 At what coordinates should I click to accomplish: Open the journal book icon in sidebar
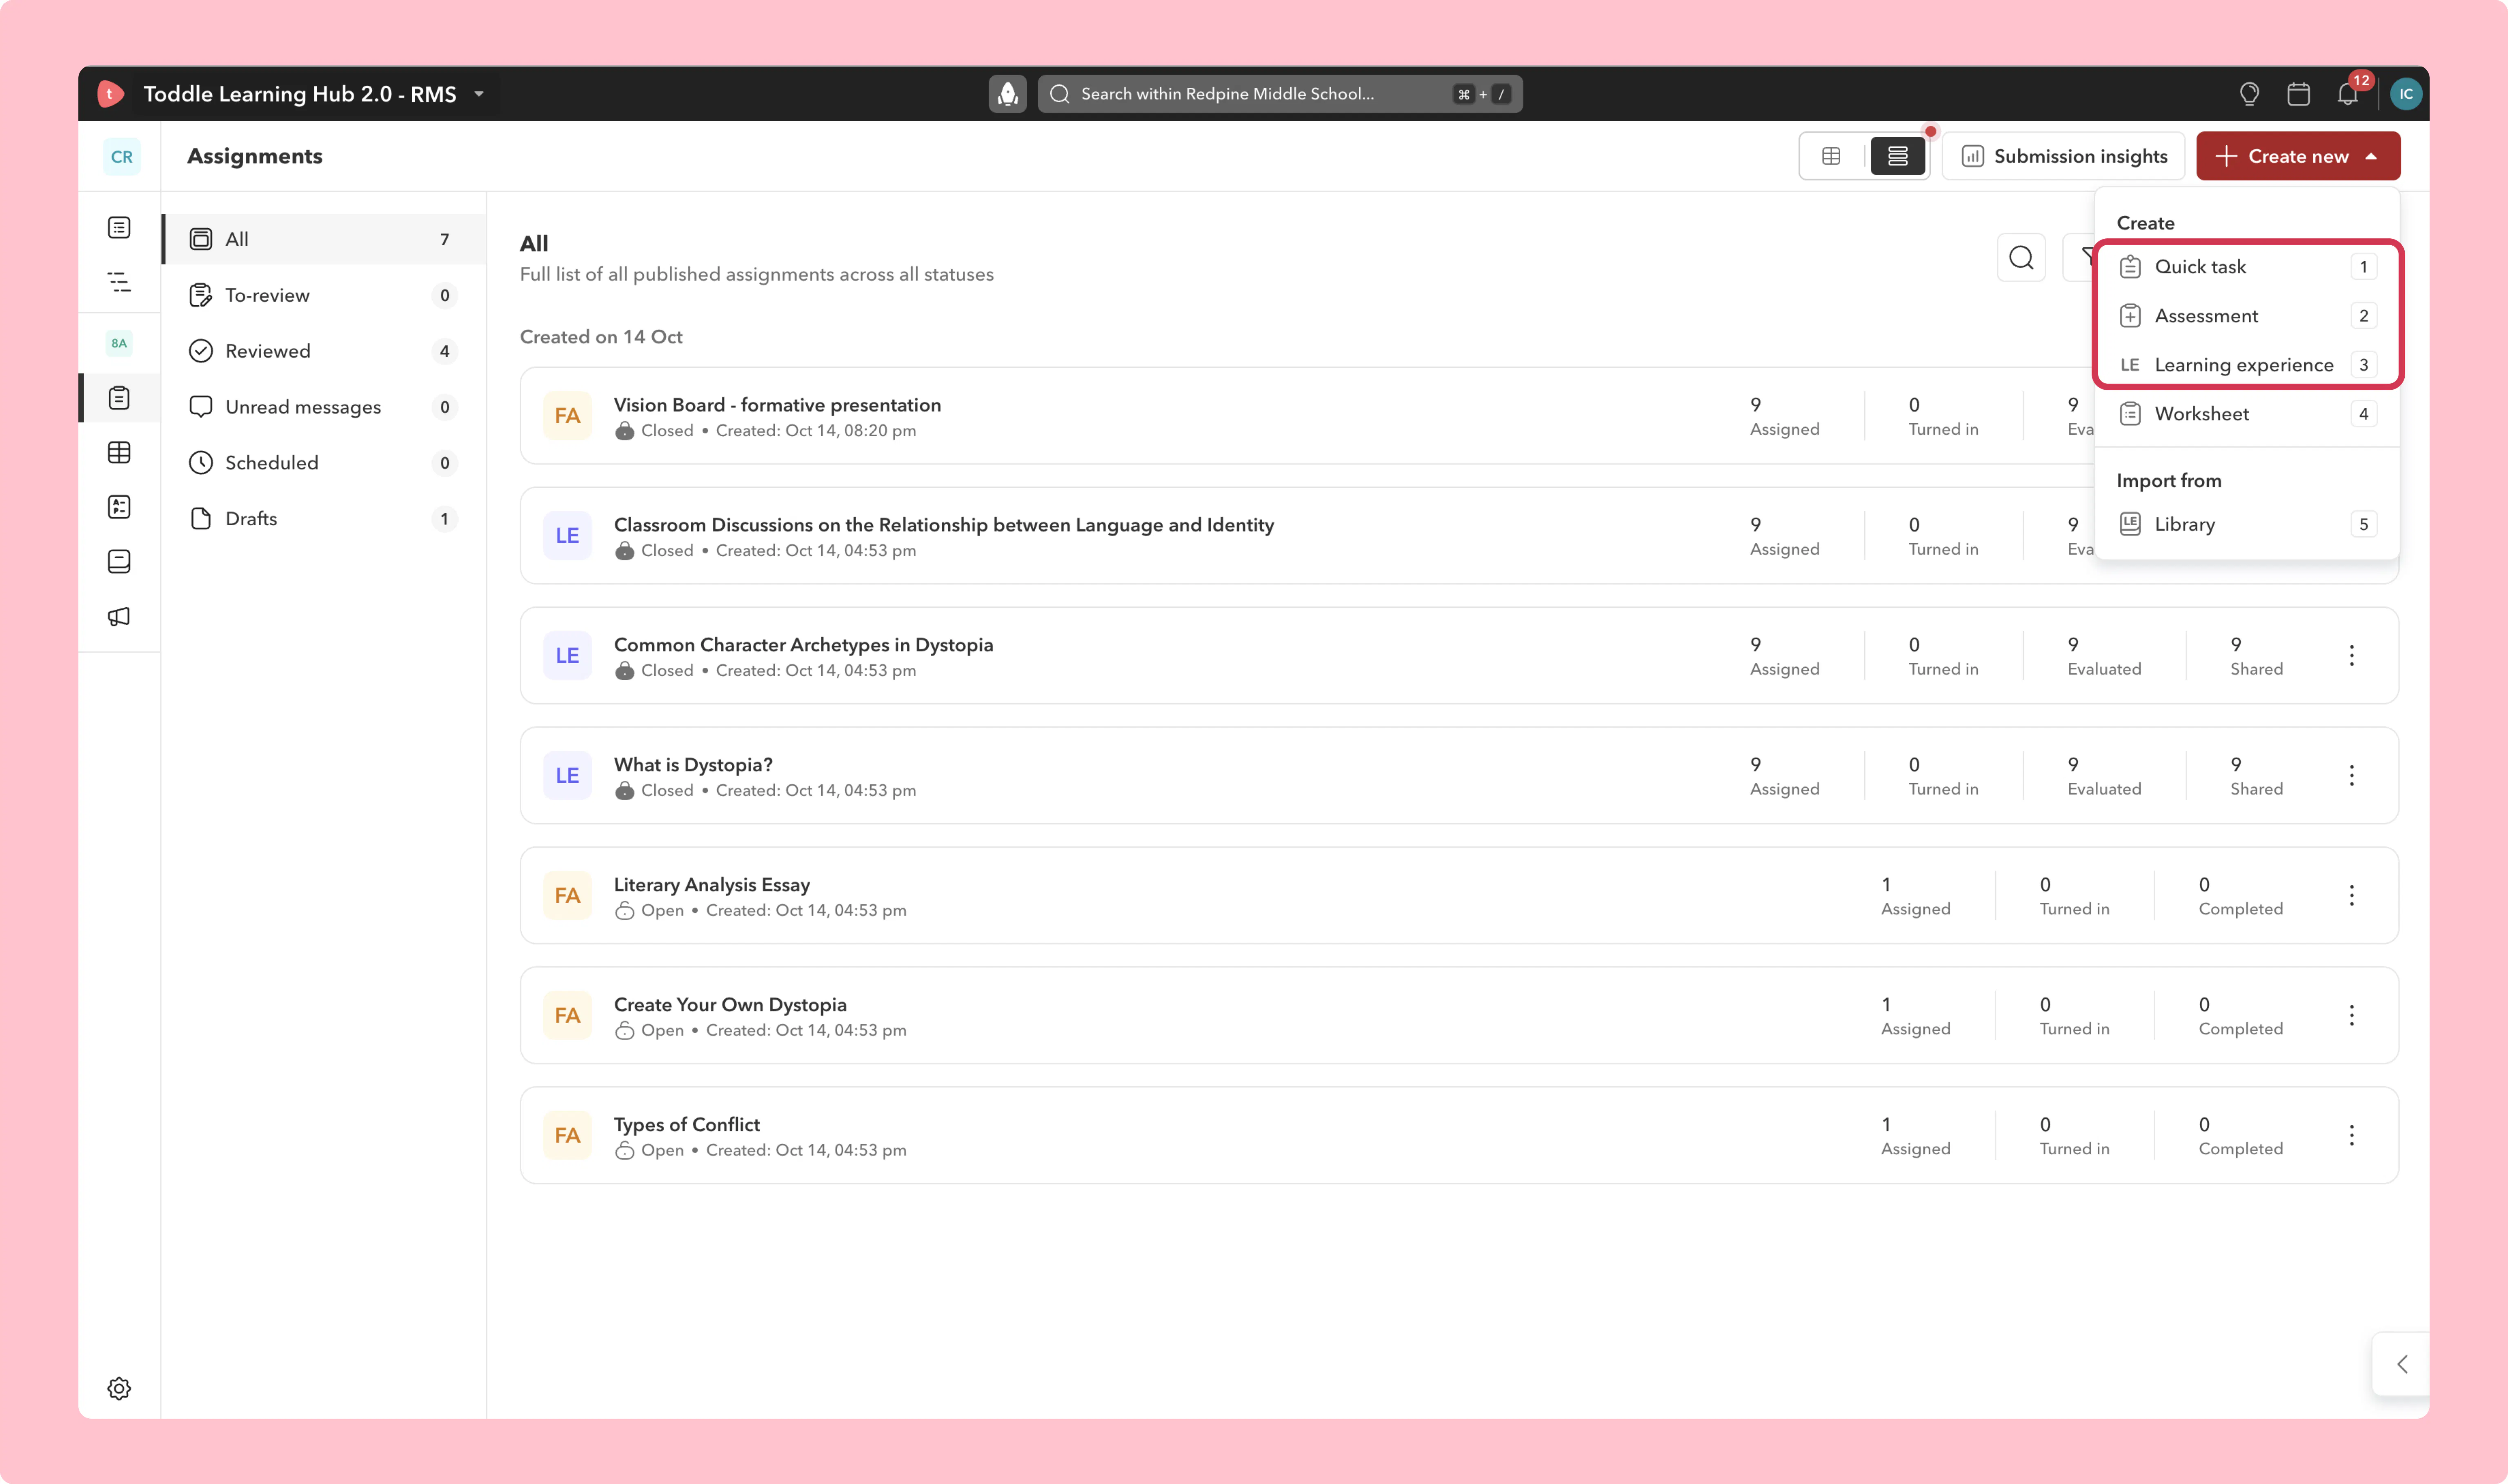click(x=119, y=561)
